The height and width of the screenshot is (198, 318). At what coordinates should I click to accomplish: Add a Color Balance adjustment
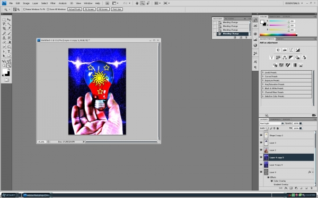coord(285,58)
